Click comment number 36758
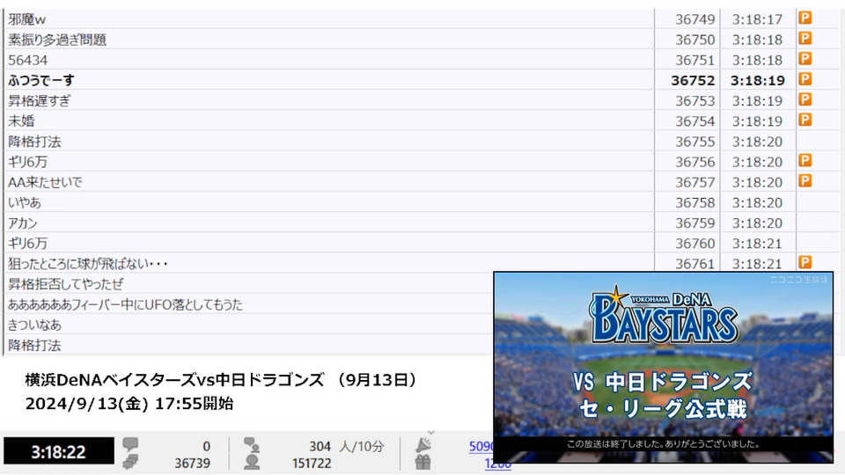845x475 pixels. coord(694,202)
